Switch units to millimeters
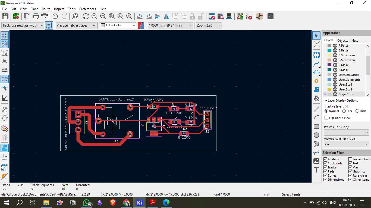Screen dimensions: 371x208 click(x=5, y=79)
